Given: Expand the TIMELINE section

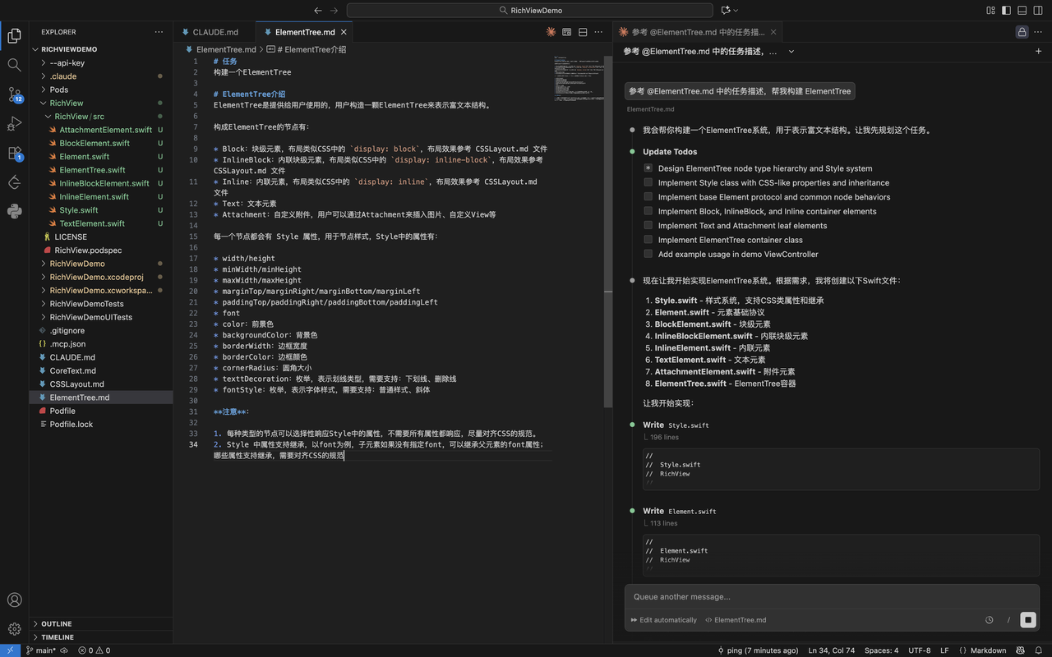Looking at the screenshot, I should [100, 637].
